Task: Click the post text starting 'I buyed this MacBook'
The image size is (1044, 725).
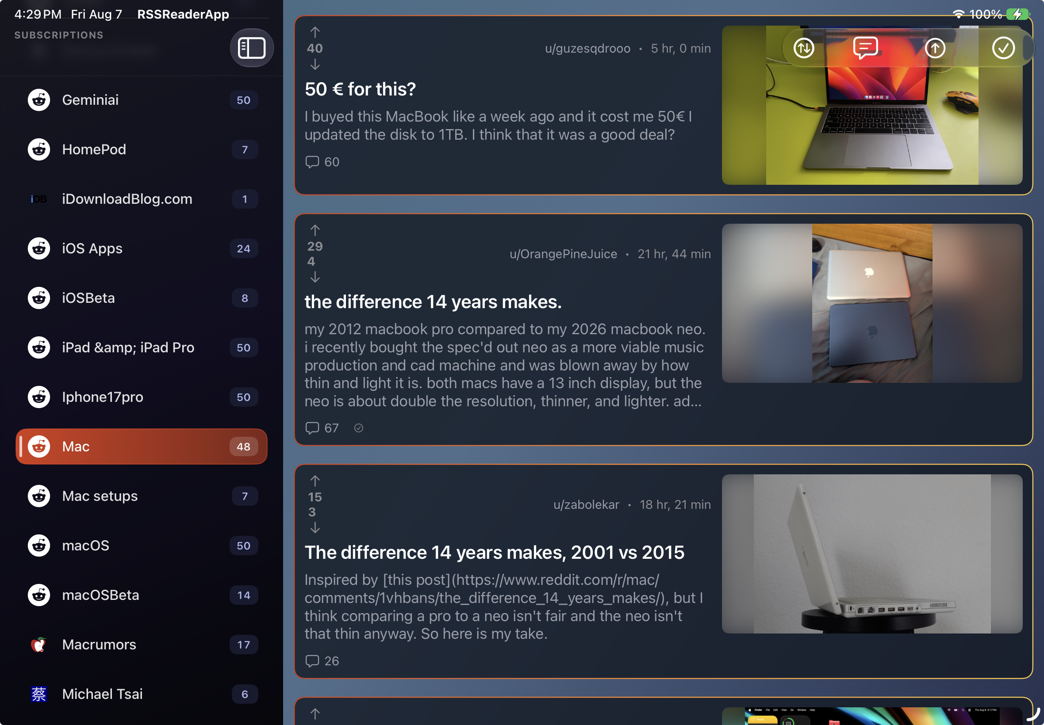Action: click(499, 126)
